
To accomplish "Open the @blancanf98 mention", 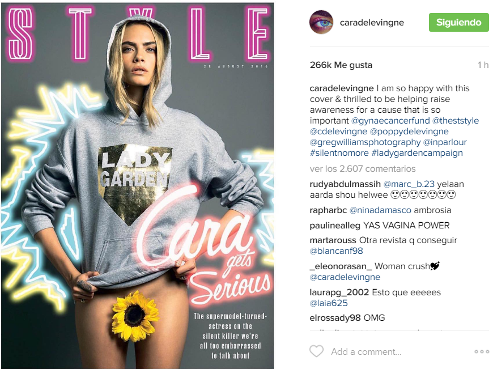I will pos(336,251).
